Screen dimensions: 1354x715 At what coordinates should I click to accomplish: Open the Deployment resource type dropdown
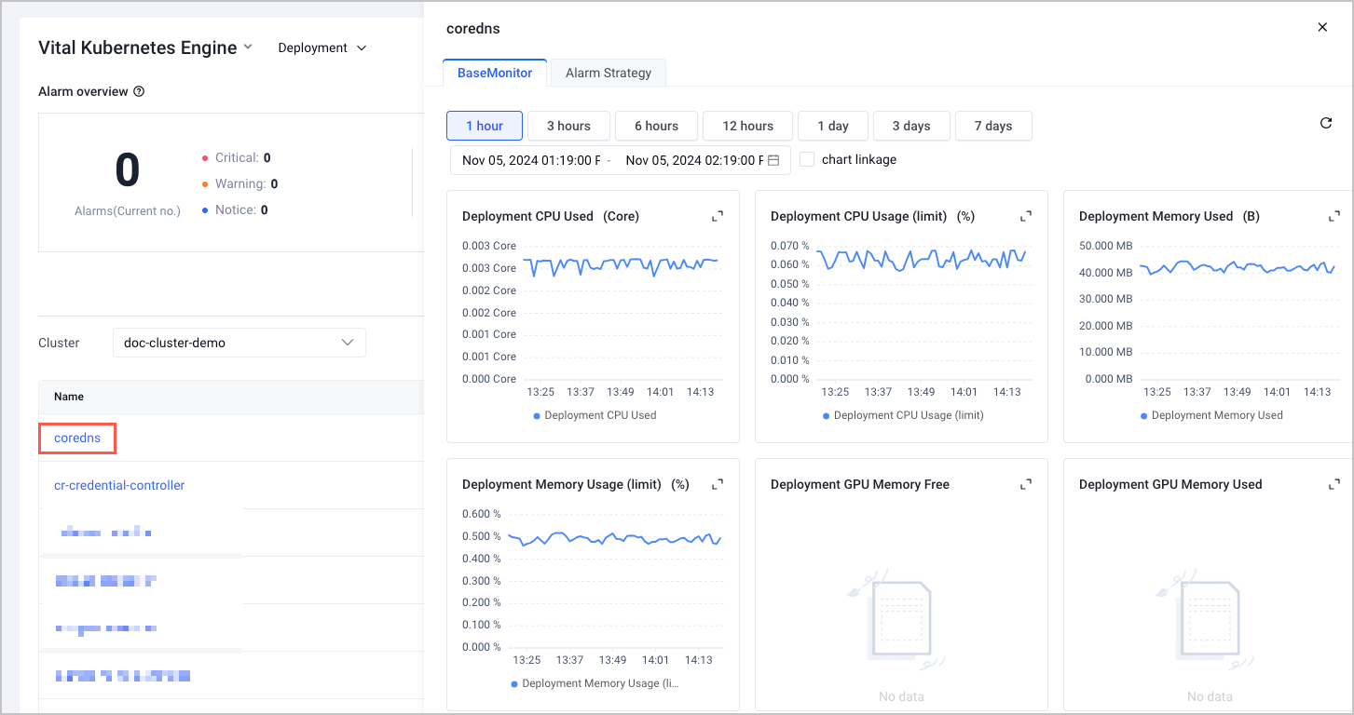coord(322,47)
